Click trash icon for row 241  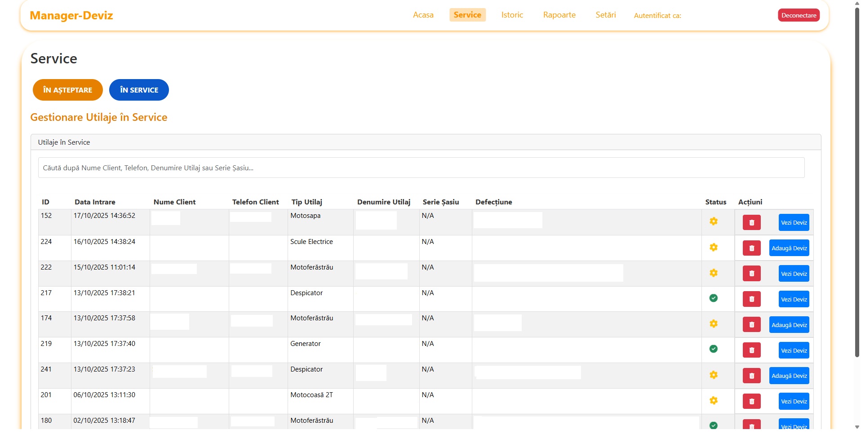coord(751,376)
